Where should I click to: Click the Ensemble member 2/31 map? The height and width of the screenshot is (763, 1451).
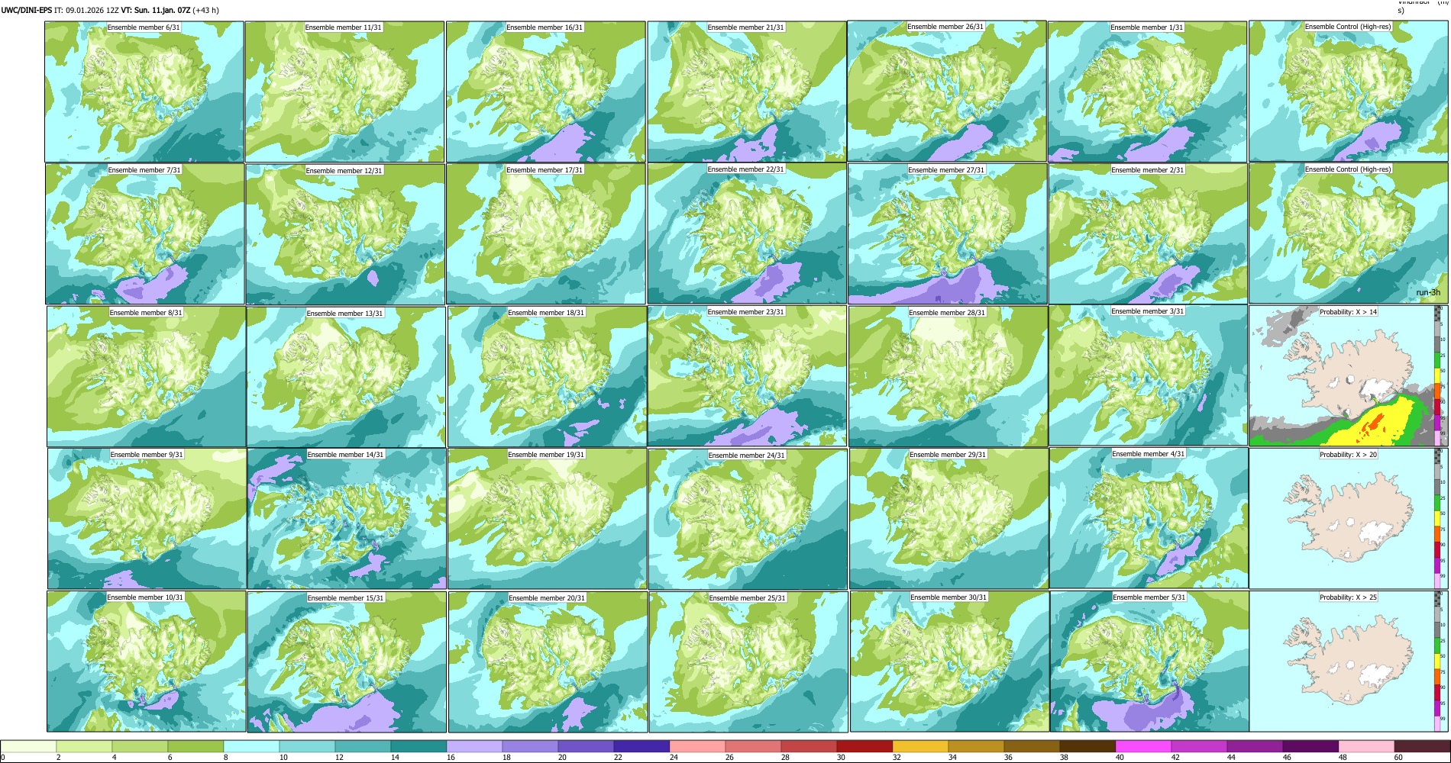(x=1149, y=233)
